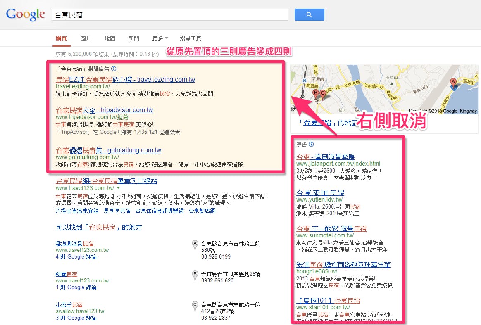
Task: Click the search input containing 台東民宿
Action: (165, 14)
